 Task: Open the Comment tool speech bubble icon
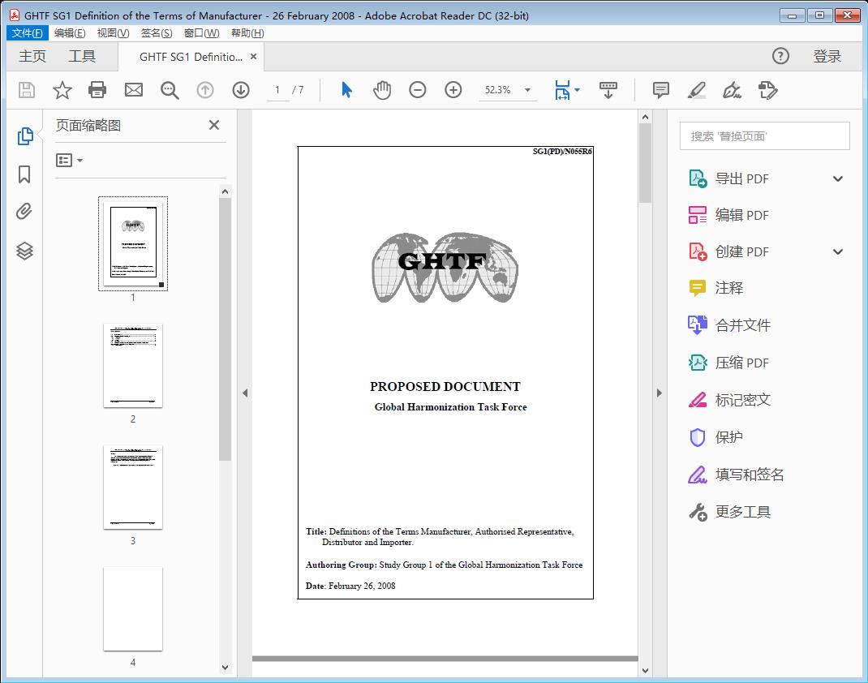660,90
